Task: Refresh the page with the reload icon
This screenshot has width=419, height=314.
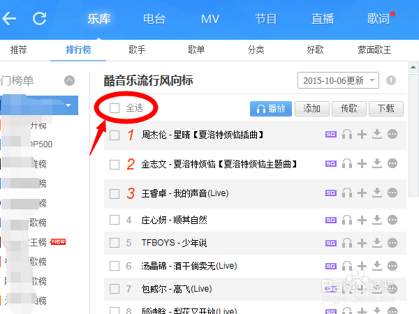Action: [40, 19]
